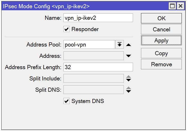Collapse the Address Pool field arrow
The width and height of the screenshot is (188, 131).
click(x=128, y=45)
